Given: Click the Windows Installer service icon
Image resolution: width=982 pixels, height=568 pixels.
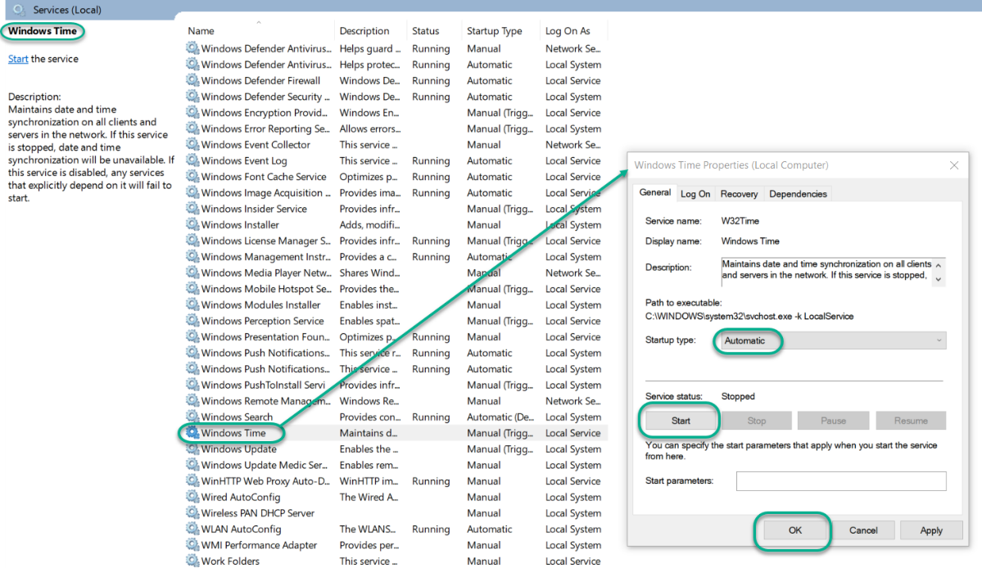Looking at the screenshot, I should (193, 224).
